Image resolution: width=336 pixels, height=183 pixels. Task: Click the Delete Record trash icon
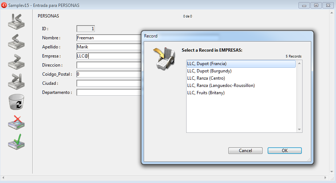16,102
